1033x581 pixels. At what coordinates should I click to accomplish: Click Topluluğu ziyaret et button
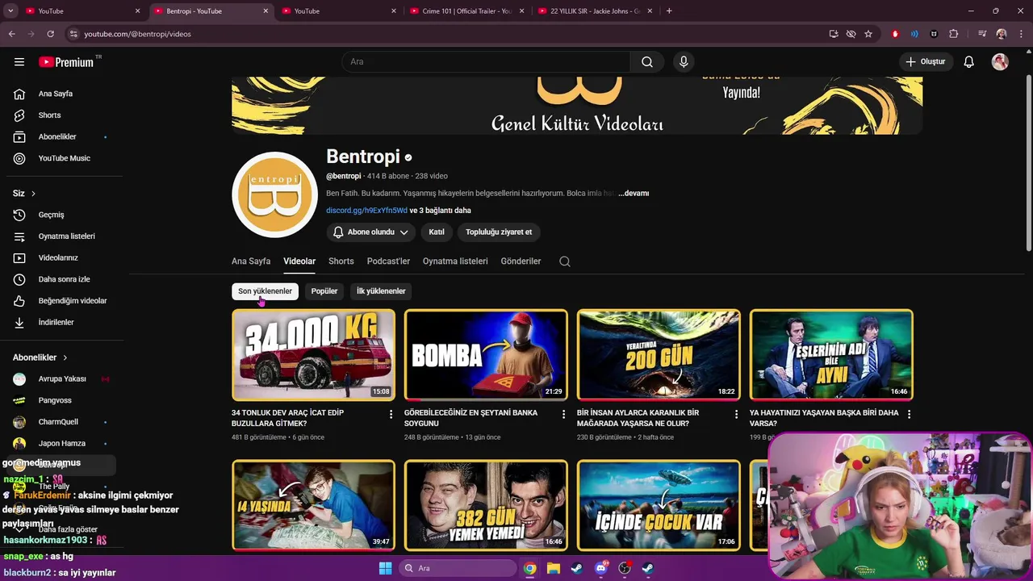(499, 232)
